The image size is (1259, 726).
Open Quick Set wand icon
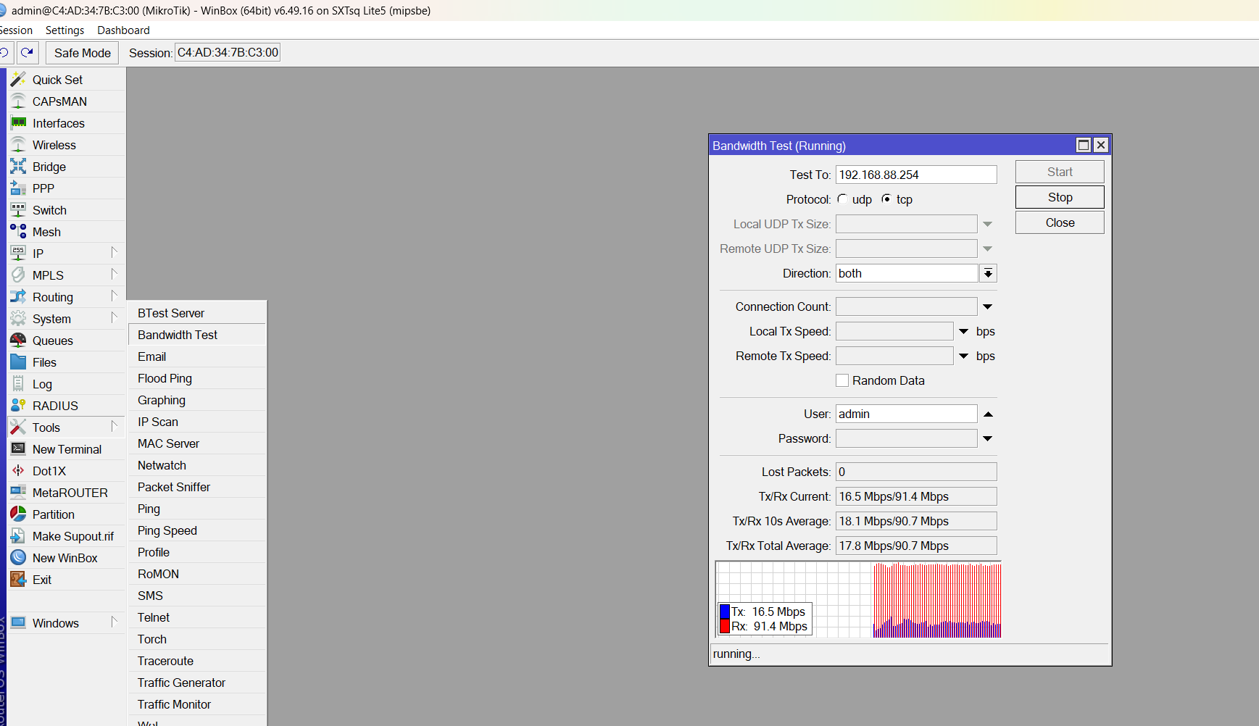(18, 80)
